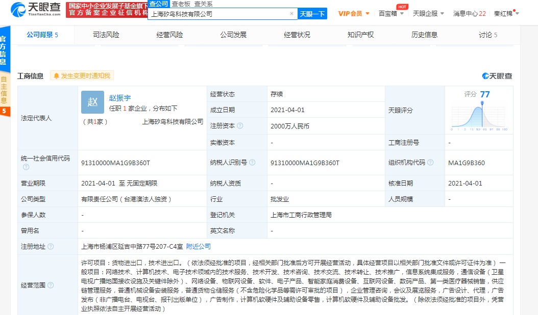Click the 发生变更时通知我 alert button
This screenshot has width=538, height=315.
coord(82,76)
